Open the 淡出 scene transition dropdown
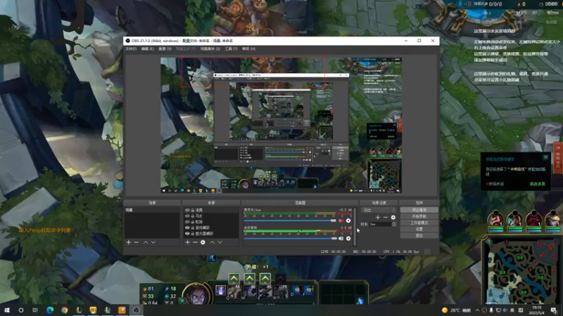563x316 pixels. tap(379, 210)
